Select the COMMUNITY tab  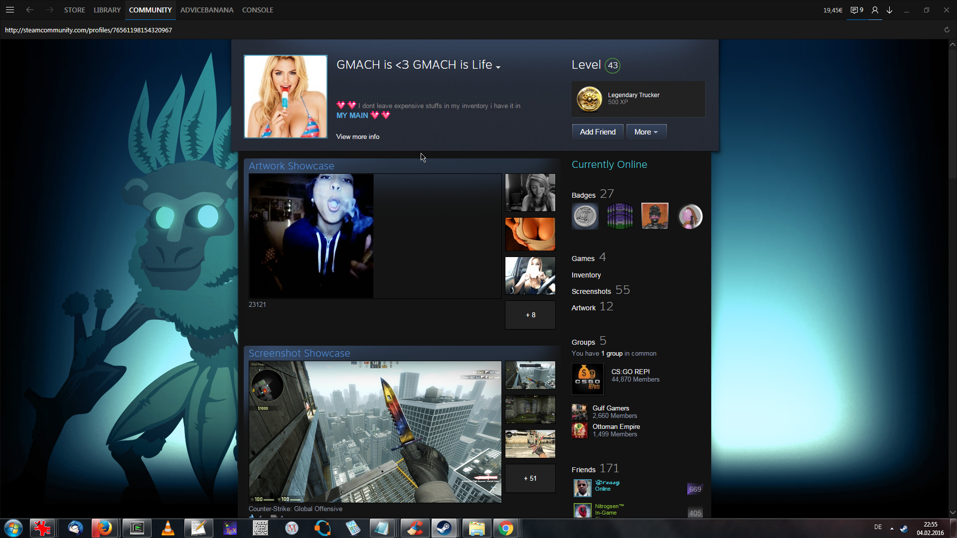(x=150, y=10)
